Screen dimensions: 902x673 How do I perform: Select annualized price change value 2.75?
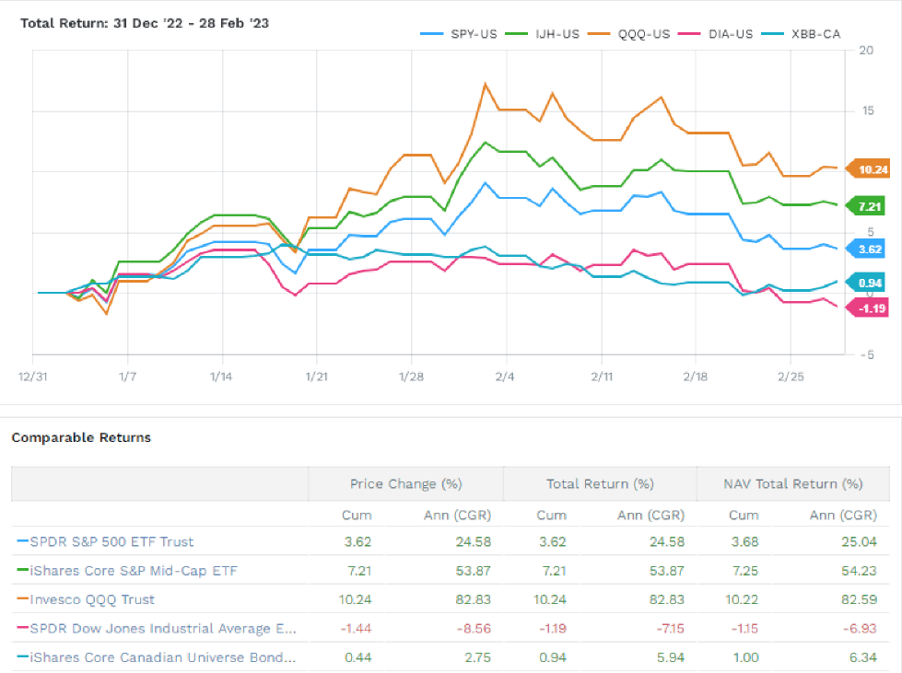coord(478,657)
